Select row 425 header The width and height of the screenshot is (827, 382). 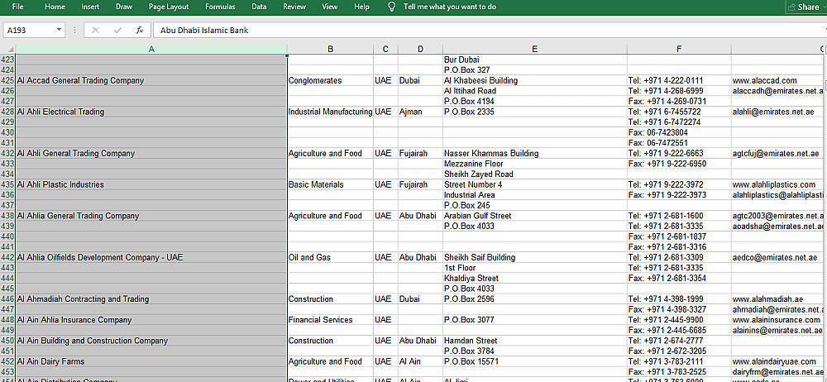[8, 81]
